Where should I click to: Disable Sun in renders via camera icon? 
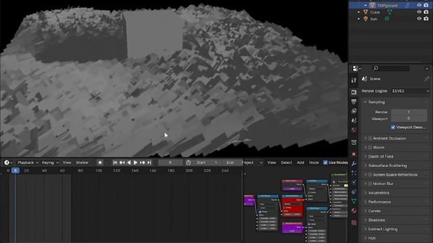click(x=426, y=19)
